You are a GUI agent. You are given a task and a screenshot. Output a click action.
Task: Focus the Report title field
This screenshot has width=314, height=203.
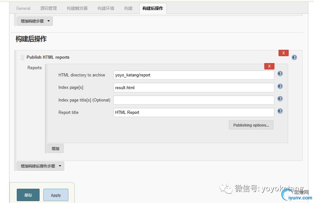[x=194, y=112]
